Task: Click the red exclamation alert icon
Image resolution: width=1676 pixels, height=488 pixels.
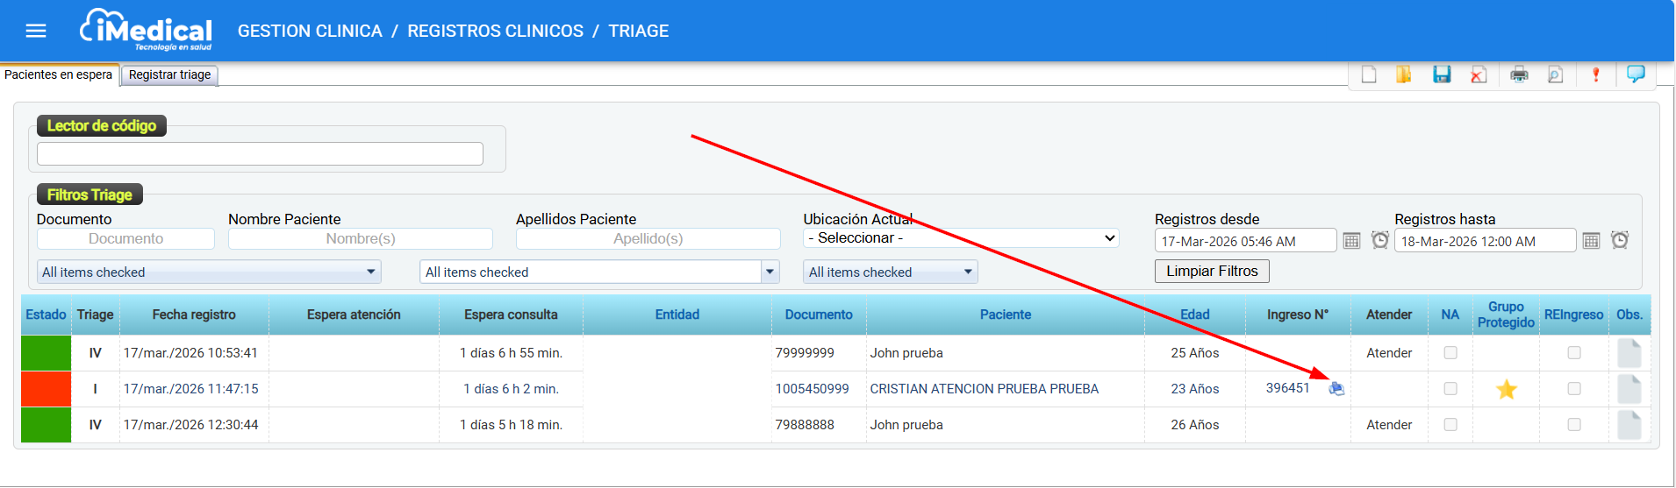Action: [x=1595, y=74]
